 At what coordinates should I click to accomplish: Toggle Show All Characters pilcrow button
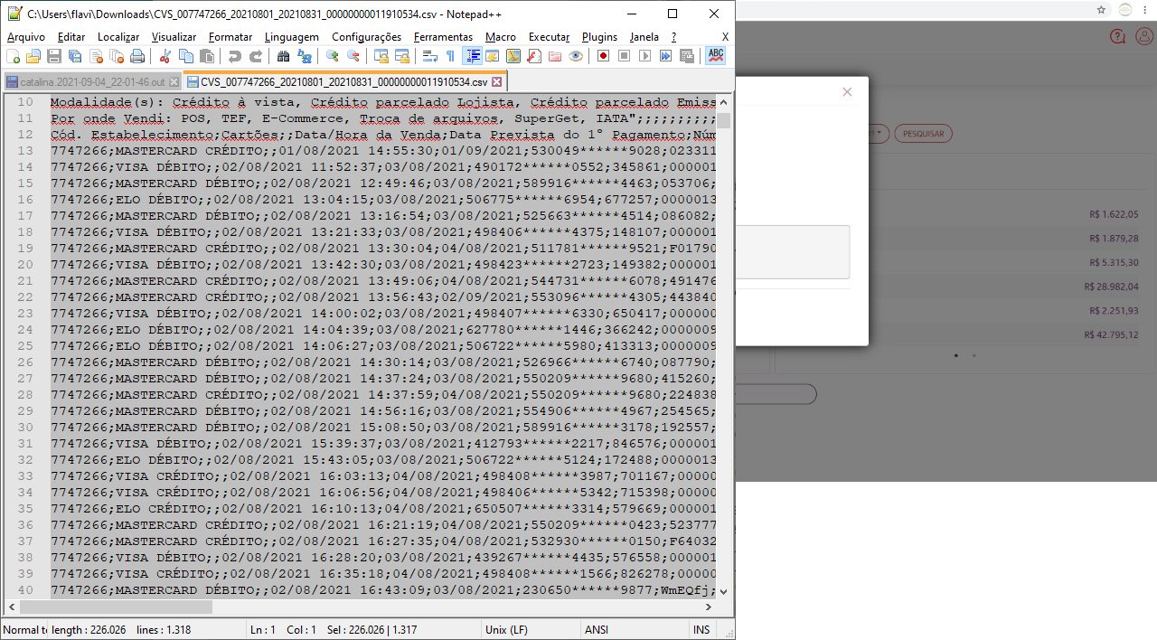(450, 56)
